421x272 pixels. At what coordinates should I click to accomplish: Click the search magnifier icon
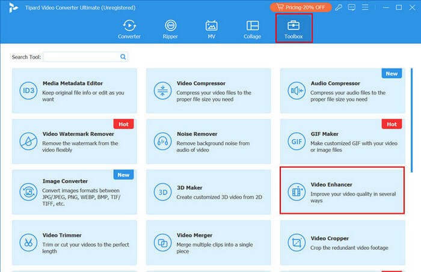[x=123, y=57]
